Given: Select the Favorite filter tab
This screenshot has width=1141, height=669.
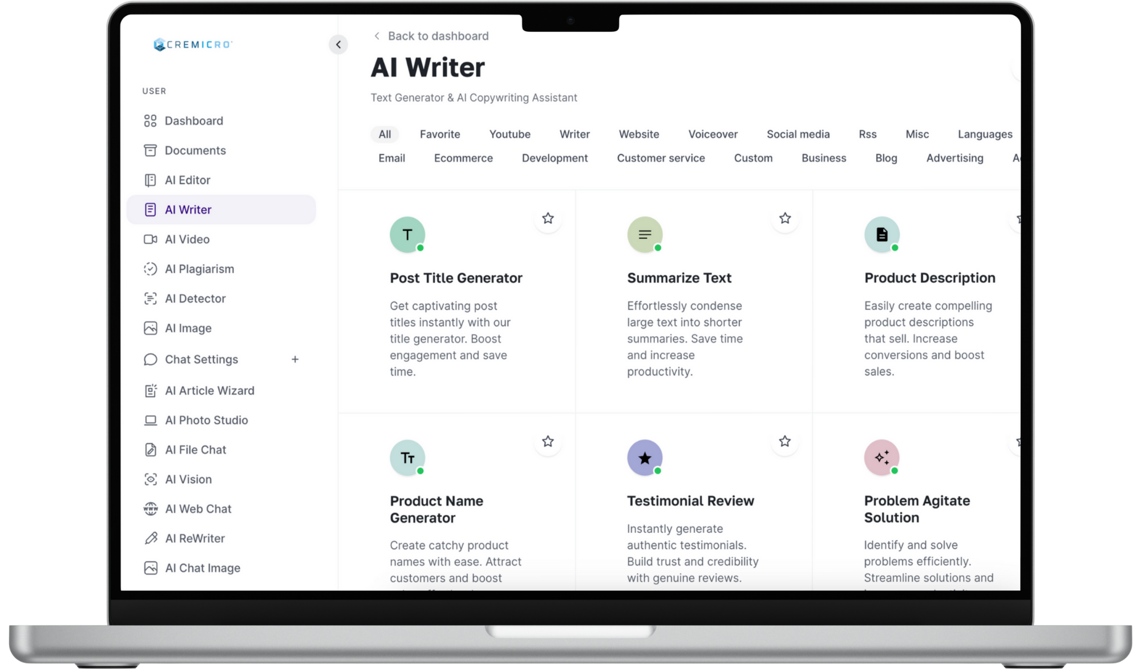Looking at the screenshot, I should point(440,134).
